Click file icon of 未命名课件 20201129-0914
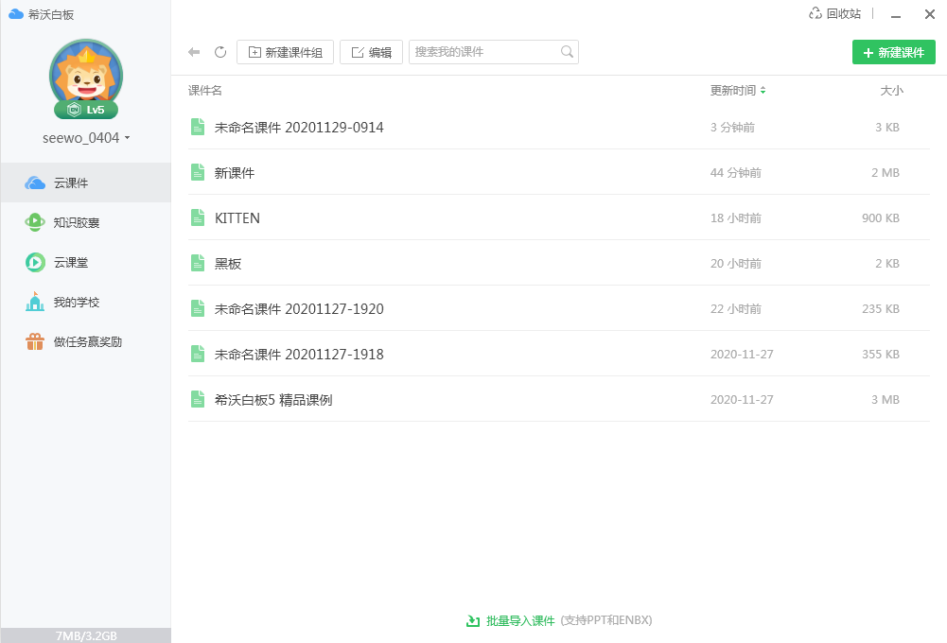 click(x=198, y=128)
